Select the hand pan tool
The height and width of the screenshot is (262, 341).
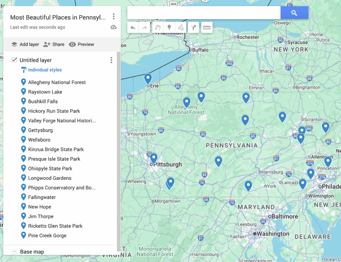pyautogui.click(x=158, y=28)
